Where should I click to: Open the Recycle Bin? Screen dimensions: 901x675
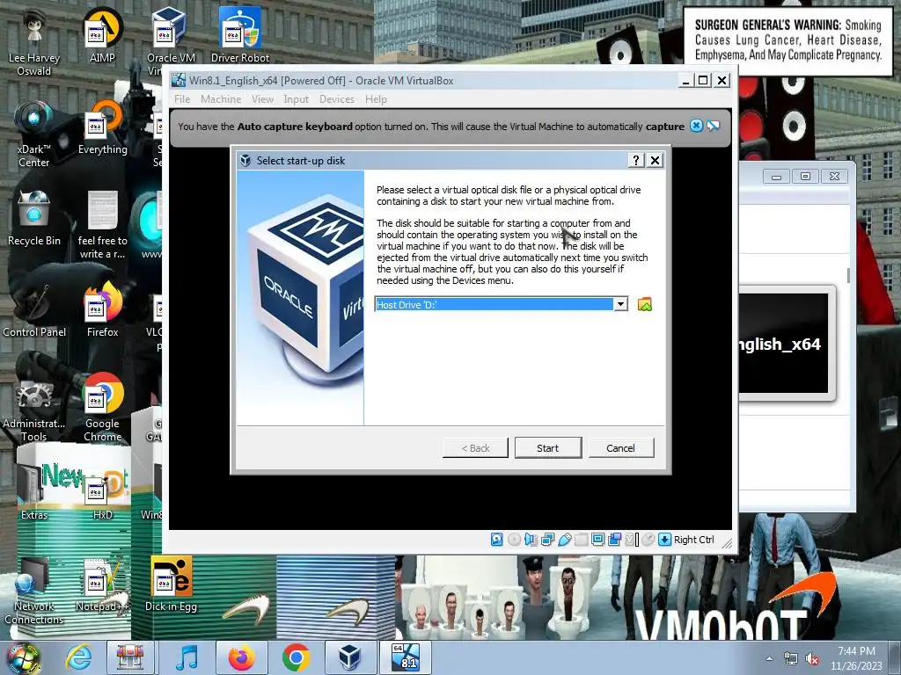34,218
